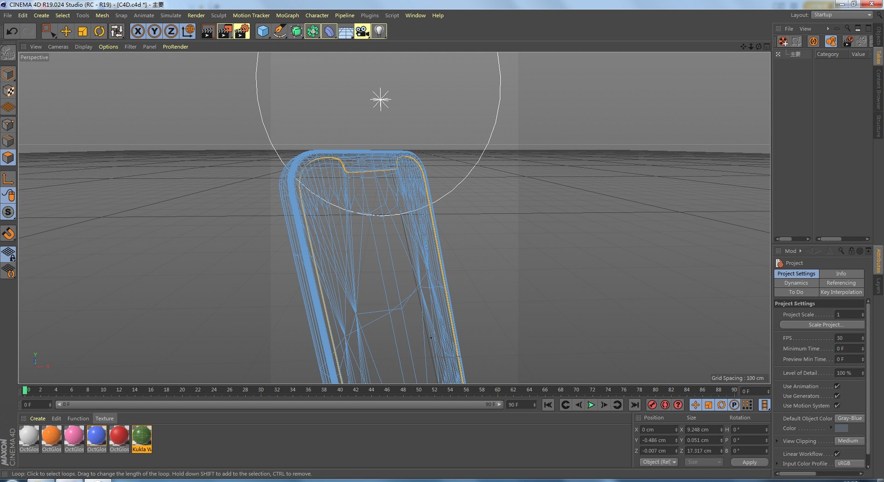Activate the Move tool
The image size is (884, 482).
coord(66,31)
